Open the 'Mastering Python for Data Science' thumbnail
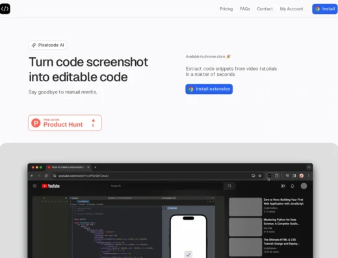 point(246,227)
